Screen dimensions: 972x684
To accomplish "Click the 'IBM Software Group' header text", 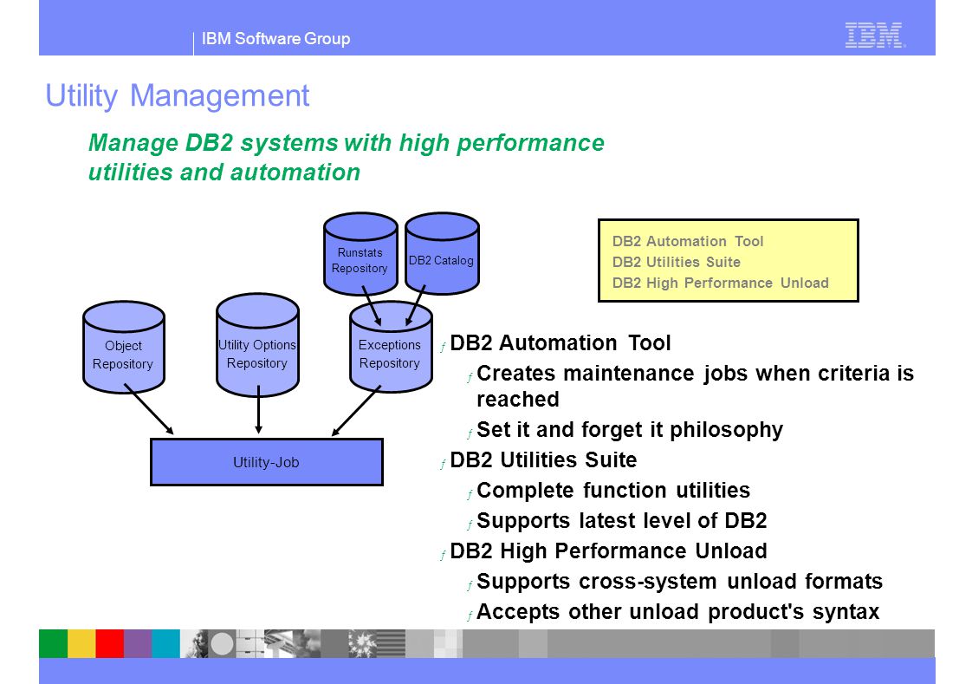I will 275,38.
